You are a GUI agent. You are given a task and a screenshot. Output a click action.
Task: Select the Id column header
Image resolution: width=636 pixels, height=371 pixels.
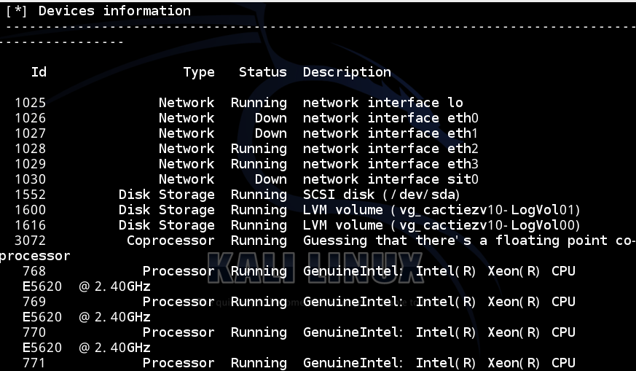point(39,72)
